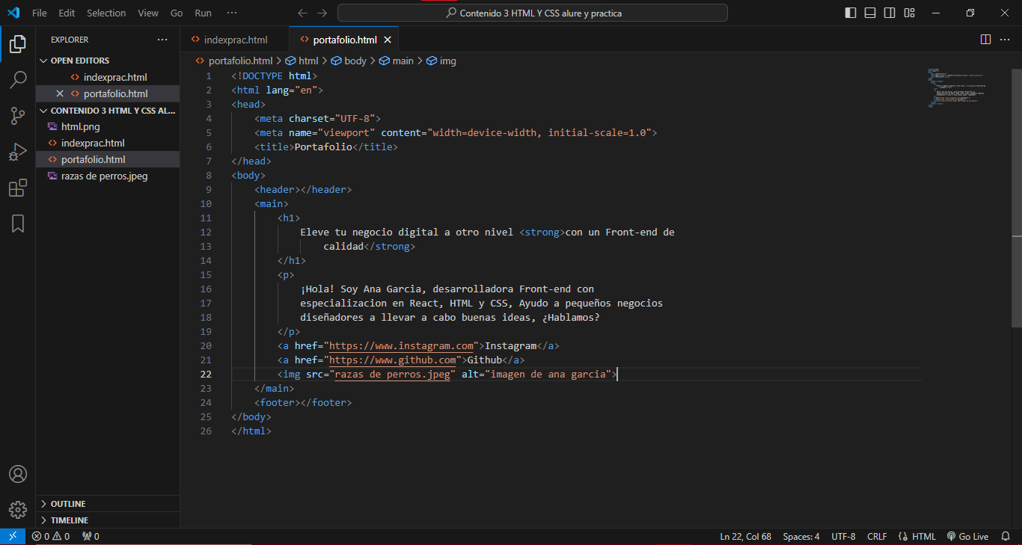Click the code minimap
Viewport: 1022px width, 545px height.
[x=958, y=88]
